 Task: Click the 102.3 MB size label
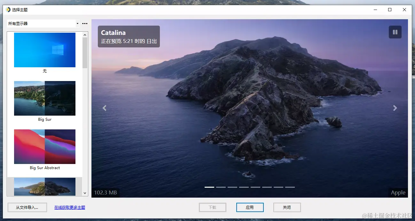[106, 192]
